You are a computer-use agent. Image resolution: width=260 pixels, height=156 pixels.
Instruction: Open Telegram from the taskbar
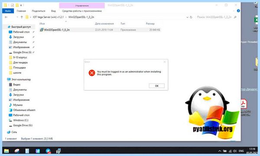[x=48, y=151]
